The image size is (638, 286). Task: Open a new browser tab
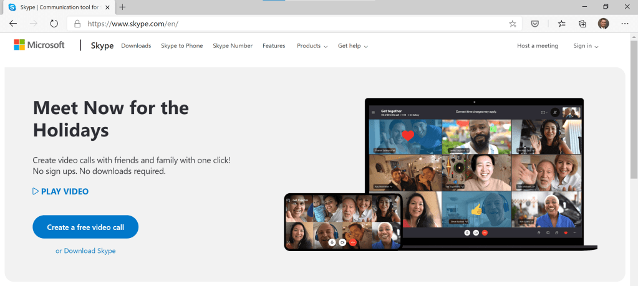point(123,7)
